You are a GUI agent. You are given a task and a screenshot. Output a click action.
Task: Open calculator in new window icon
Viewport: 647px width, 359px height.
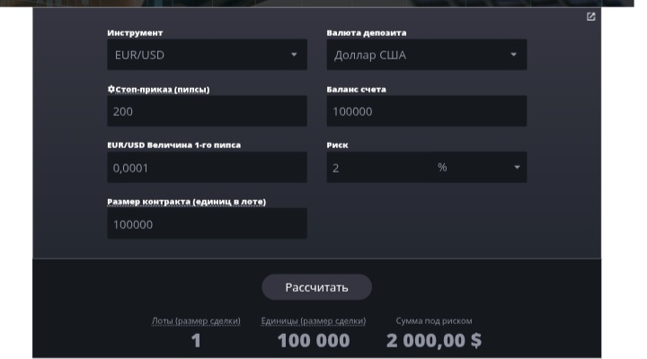pos(590,16)
